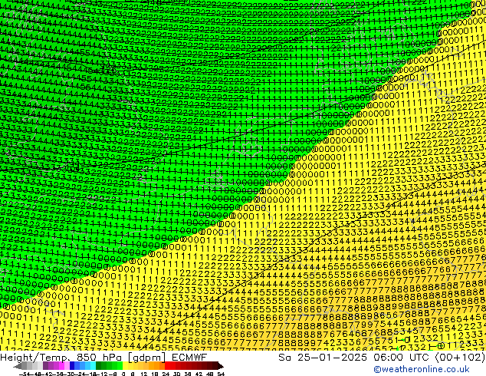Click the legend value label 12

coord(144,374)
